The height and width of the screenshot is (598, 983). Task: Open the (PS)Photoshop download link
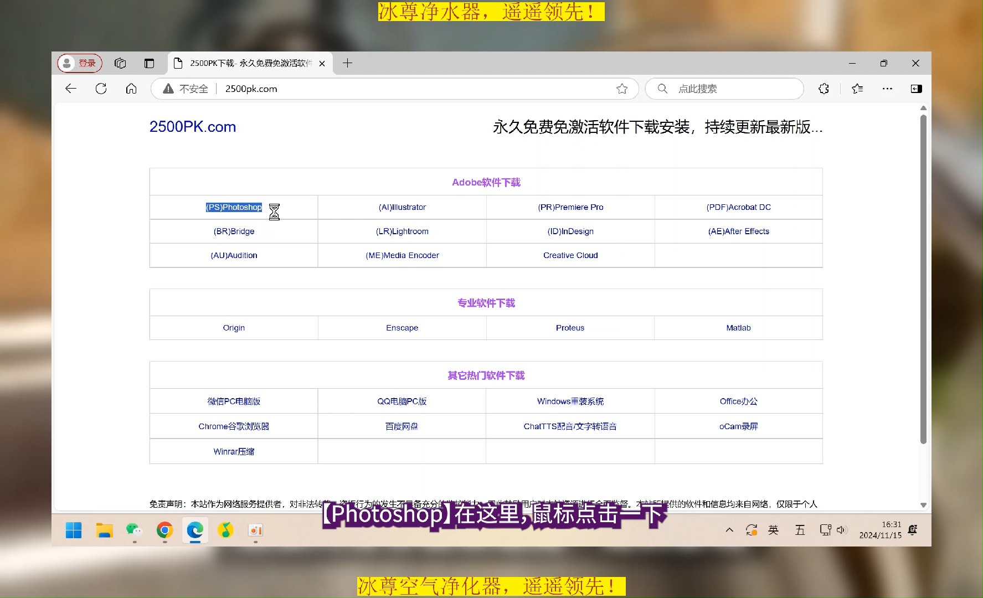pyautogui.click(x=234, y=207)
